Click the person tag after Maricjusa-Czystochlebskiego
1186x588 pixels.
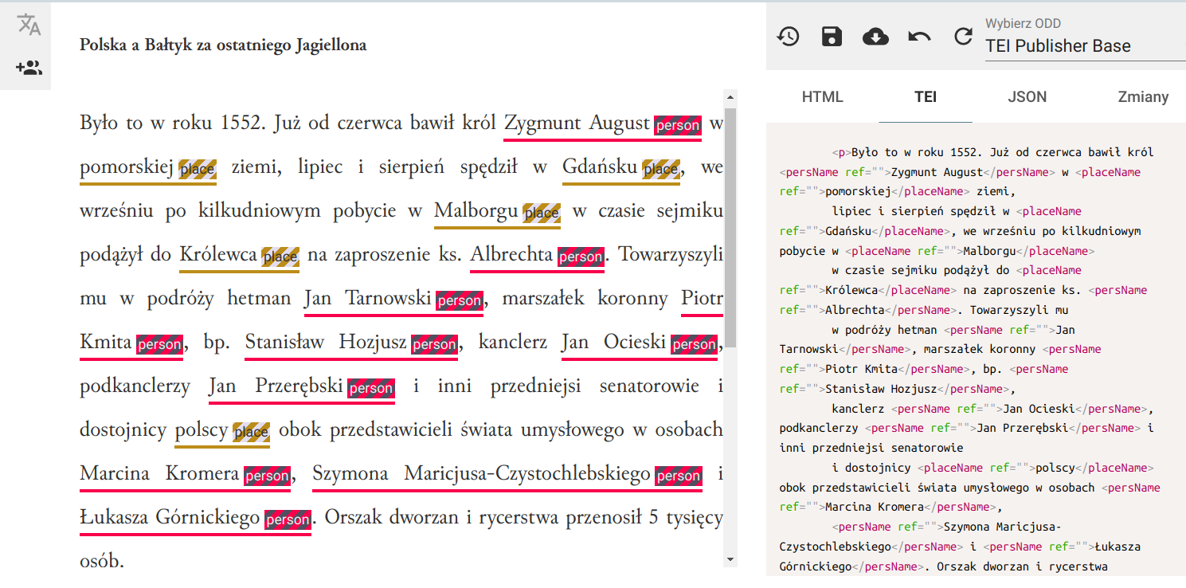pos(678,476)
